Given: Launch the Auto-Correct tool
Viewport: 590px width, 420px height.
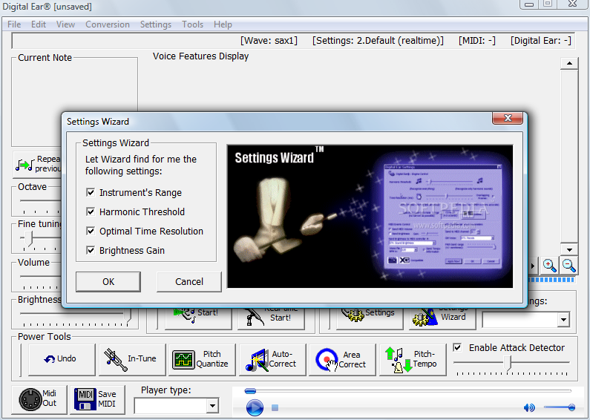Looking at the screenshot, I should click(272, 359).
